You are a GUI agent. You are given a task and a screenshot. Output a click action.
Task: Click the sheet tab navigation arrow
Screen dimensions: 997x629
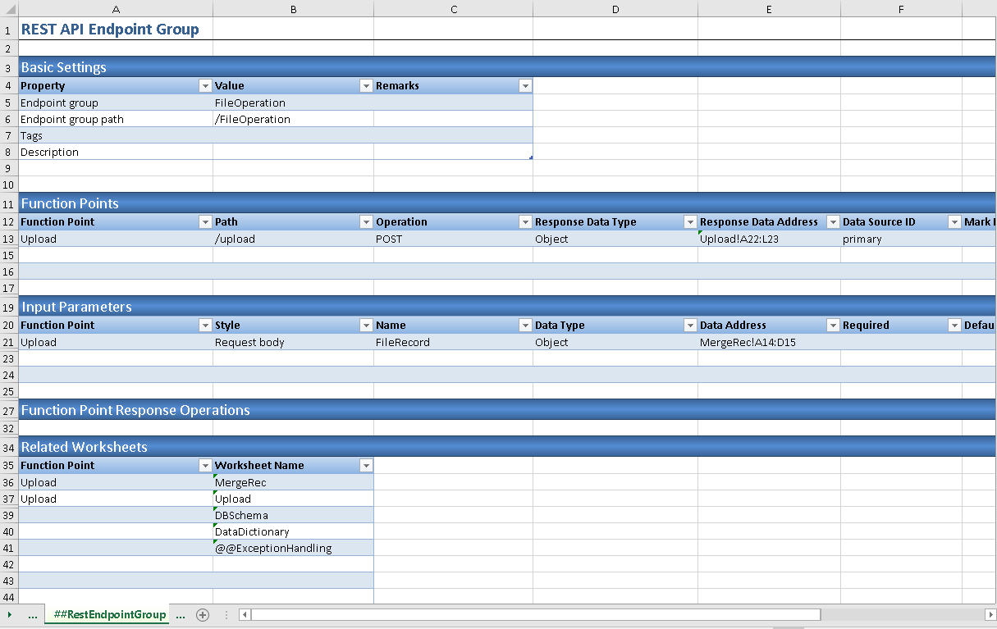click(x=10, y=615)
